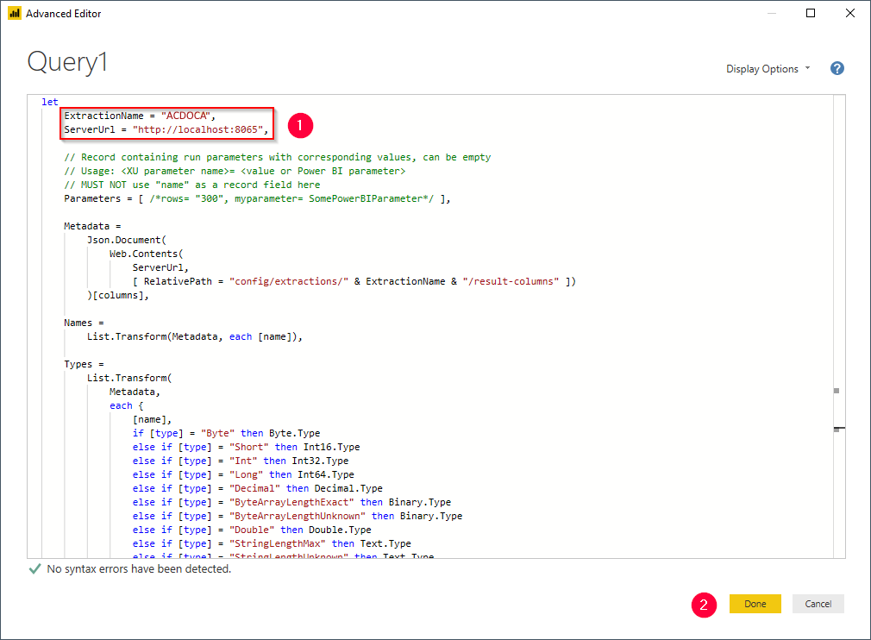Image resolution: width=871 pixels, height=640 pixels.
Task: Click the "config/extractions/" RelativePath string
Action: pos(289,281)
